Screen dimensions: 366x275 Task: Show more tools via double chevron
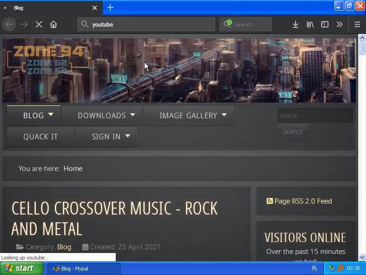pos(339,24)
